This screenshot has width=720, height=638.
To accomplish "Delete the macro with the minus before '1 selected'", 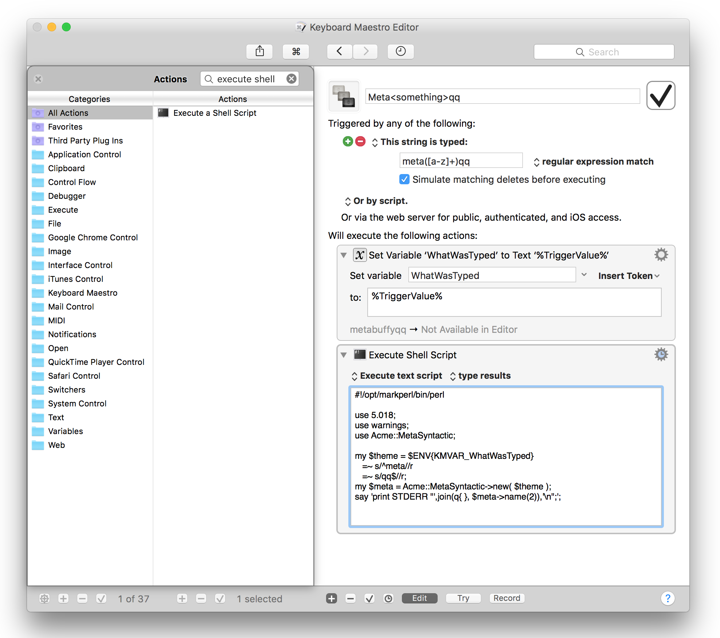I will [201, 598].
